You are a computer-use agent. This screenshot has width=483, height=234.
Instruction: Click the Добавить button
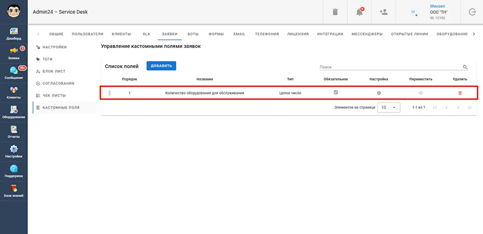click(x=161, y=66)
